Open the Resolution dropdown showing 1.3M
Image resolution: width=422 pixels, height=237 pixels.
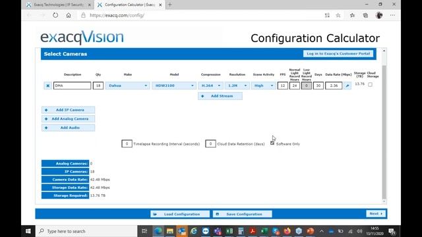237,86
